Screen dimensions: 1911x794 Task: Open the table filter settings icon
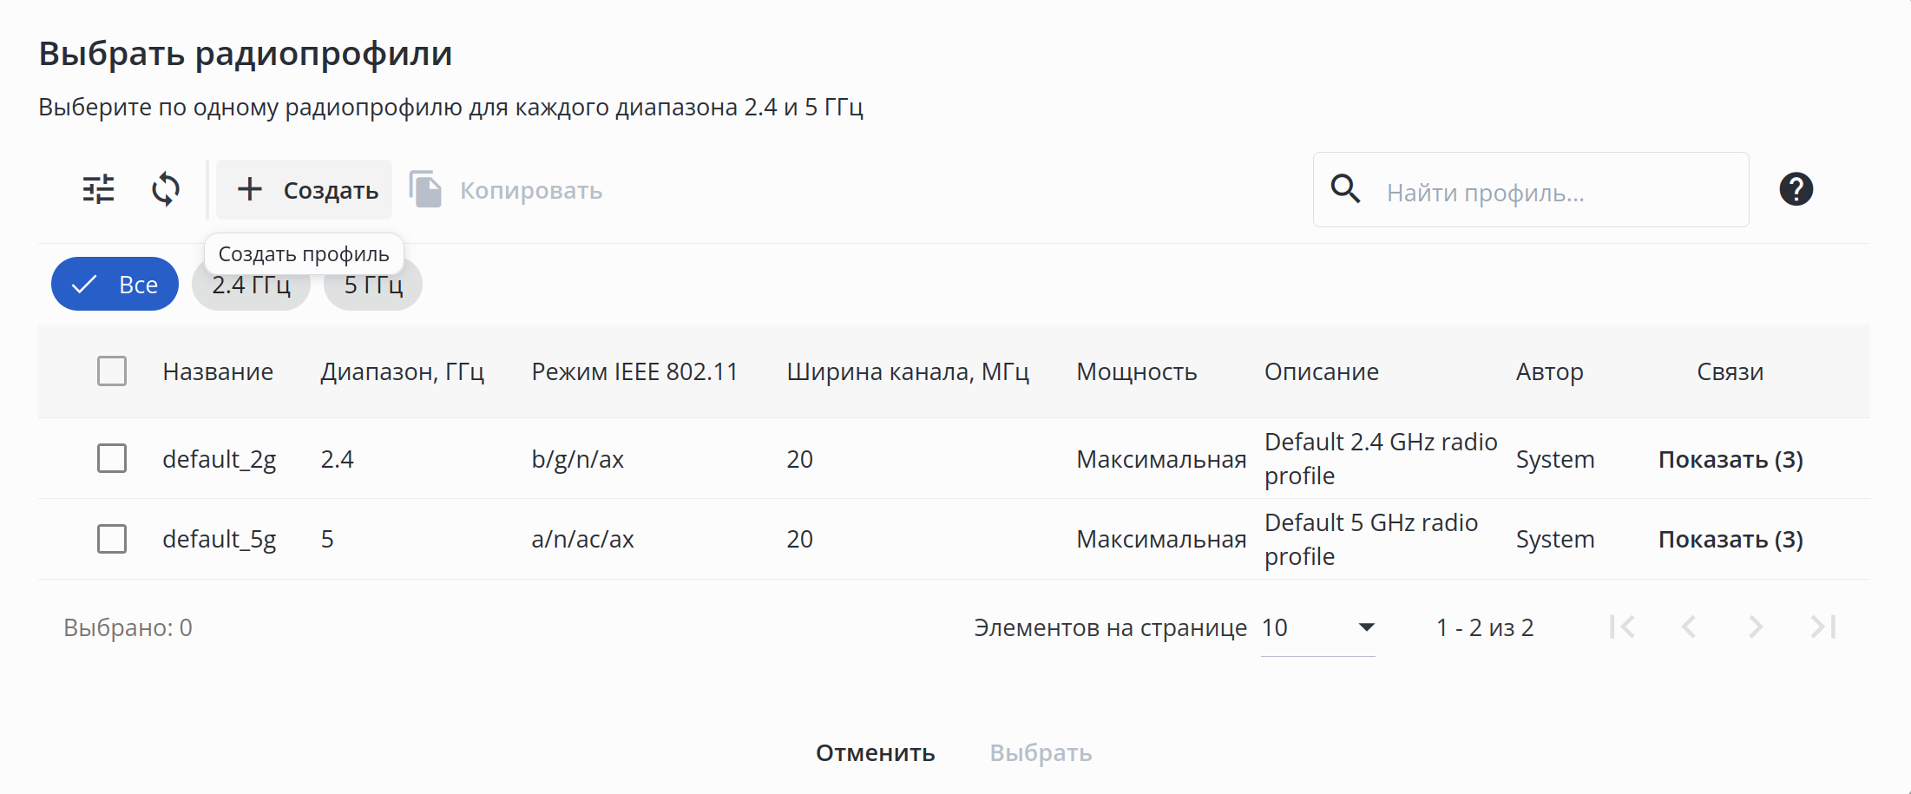(x=98, y=189)
